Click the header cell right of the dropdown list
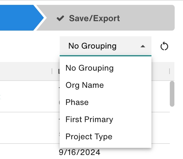The image size is (183, 159). tap(160, 71)
